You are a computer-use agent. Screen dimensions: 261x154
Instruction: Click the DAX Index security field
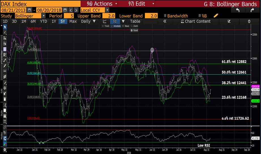click(40, 4)
